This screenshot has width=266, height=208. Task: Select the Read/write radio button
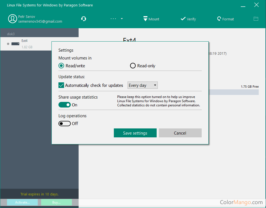click(61, 66)
